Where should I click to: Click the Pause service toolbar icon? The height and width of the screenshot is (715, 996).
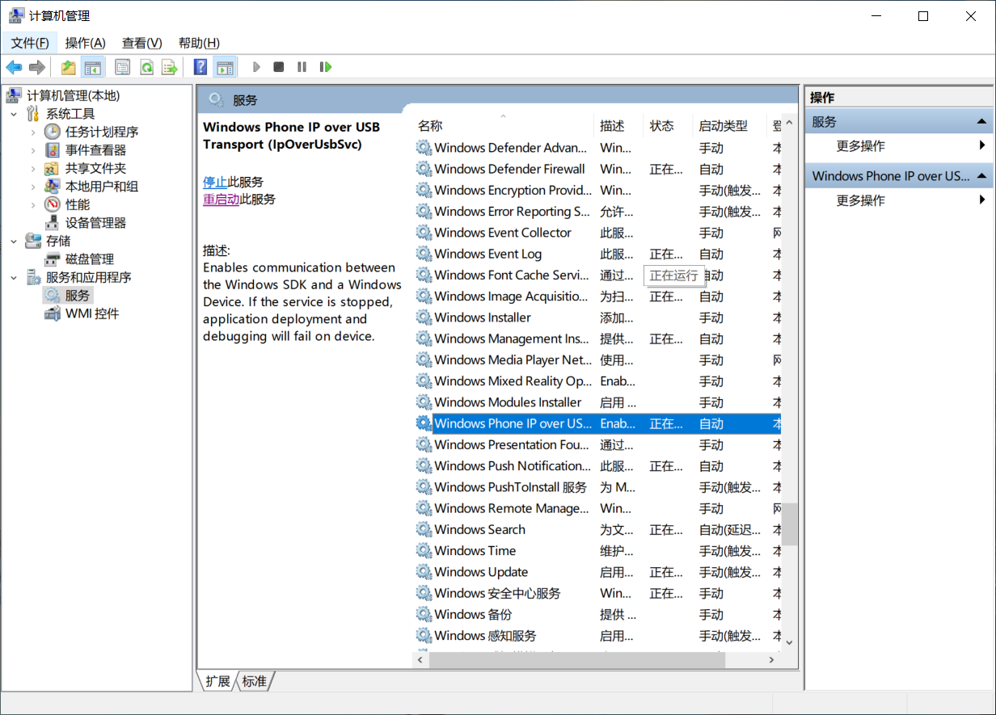click(x=302, y=67)
